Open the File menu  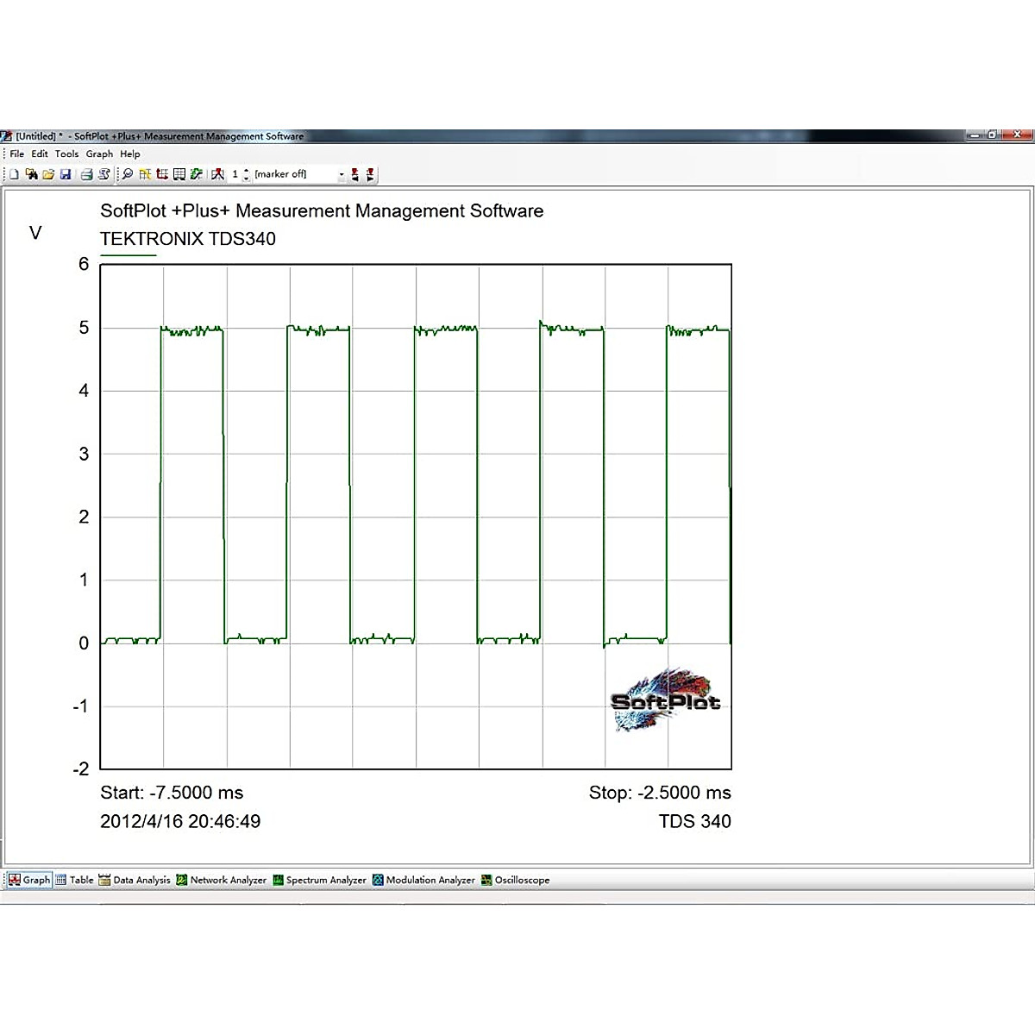click(x=17, y=154)
